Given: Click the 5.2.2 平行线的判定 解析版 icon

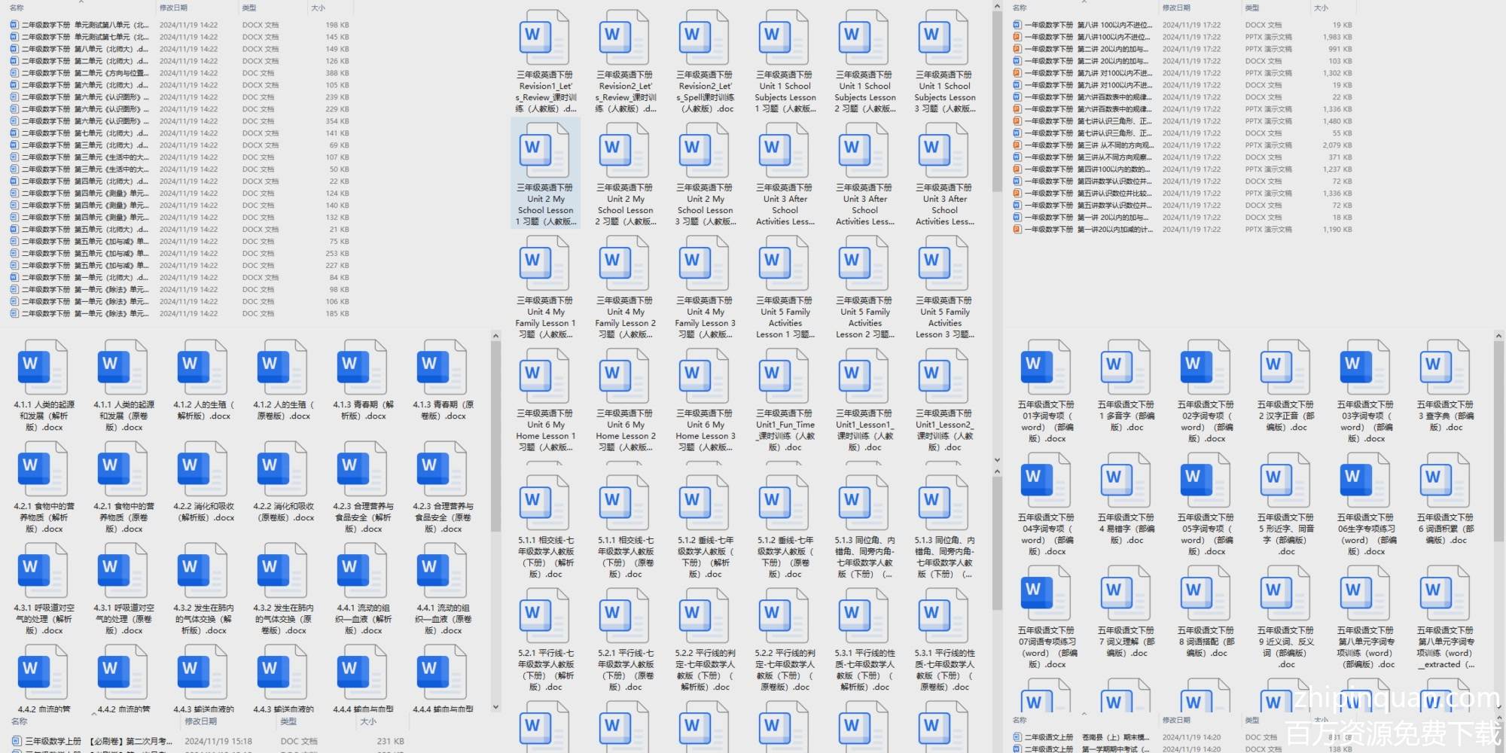Looking at the screenshot, I should 704,616.
